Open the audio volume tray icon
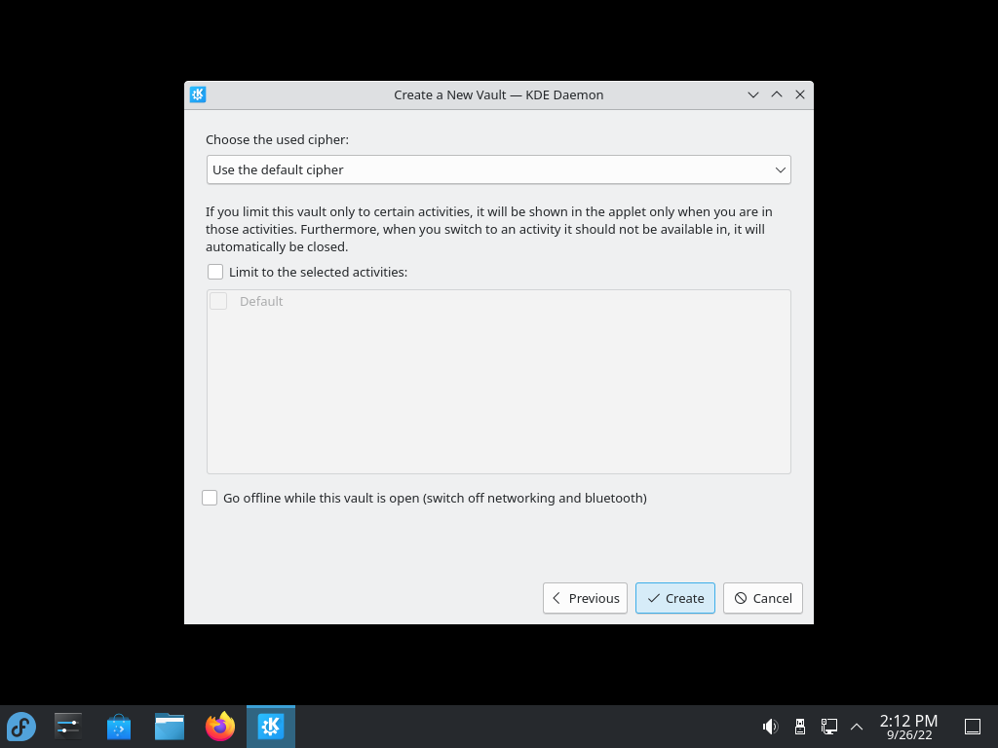 point(770,727)
